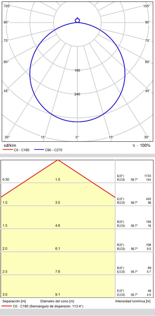
Task: Click the 160 ring value on polar chart
Action: coord(77,70)
